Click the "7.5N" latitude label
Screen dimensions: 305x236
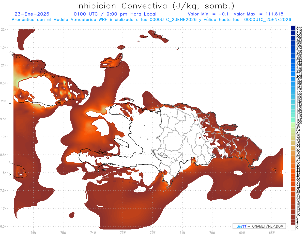4,191
